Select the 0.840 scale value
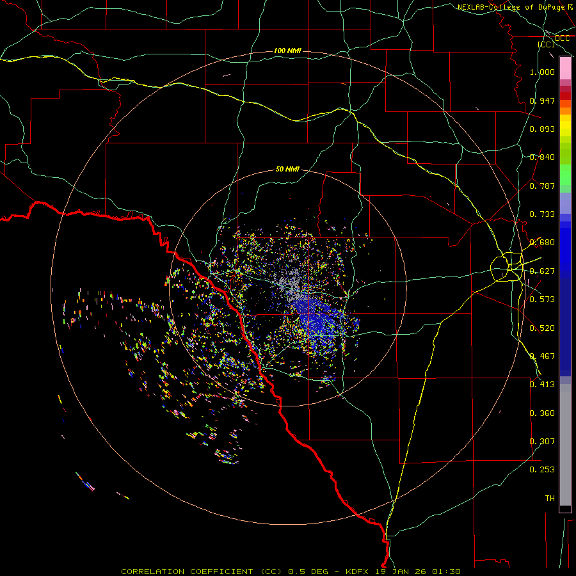 click(x=542, y=157)
